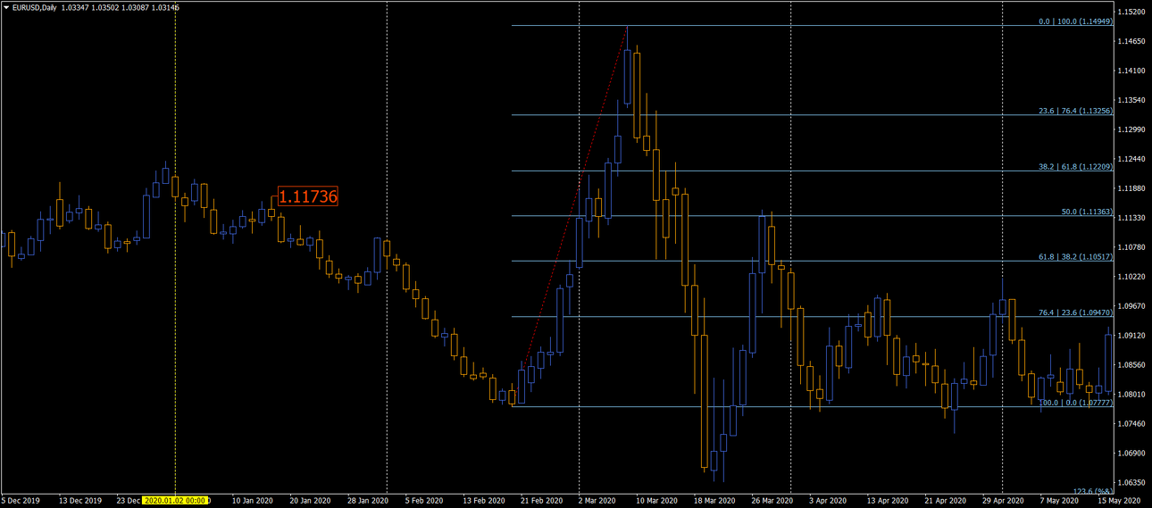Click the yellow 2020.01.02 00:00 date label
This screenshot has height=508, width=1152.
[176, 501]
